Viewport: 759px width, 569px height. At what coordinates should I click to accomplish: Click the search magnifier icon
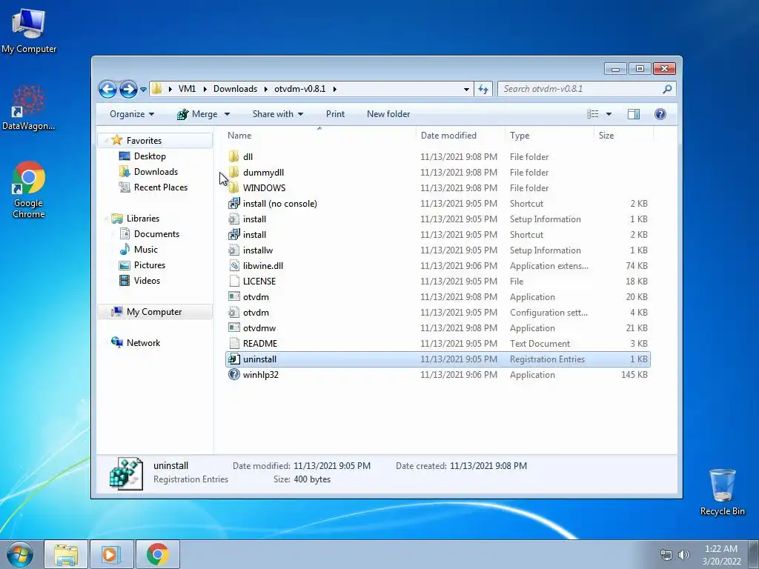click(668, 89)
